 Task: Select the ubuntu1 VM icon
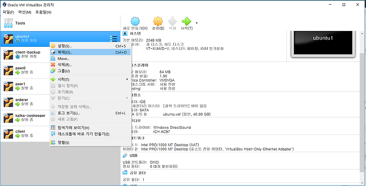coord(8,39)
